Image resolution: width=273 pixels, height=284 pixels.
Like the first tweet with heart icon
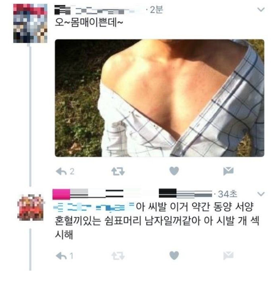(x=174, y=171)
